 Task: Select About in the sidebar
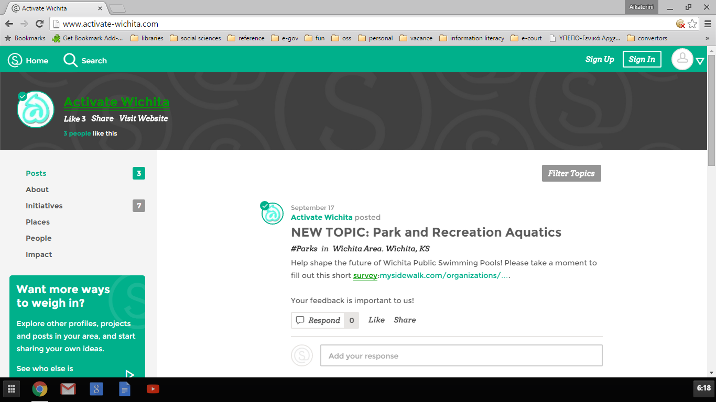click(37, 189)
